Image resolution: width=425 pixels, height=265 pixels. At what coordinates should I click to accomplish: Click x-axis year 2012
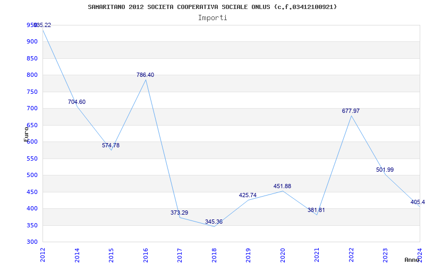coord(42,255)
